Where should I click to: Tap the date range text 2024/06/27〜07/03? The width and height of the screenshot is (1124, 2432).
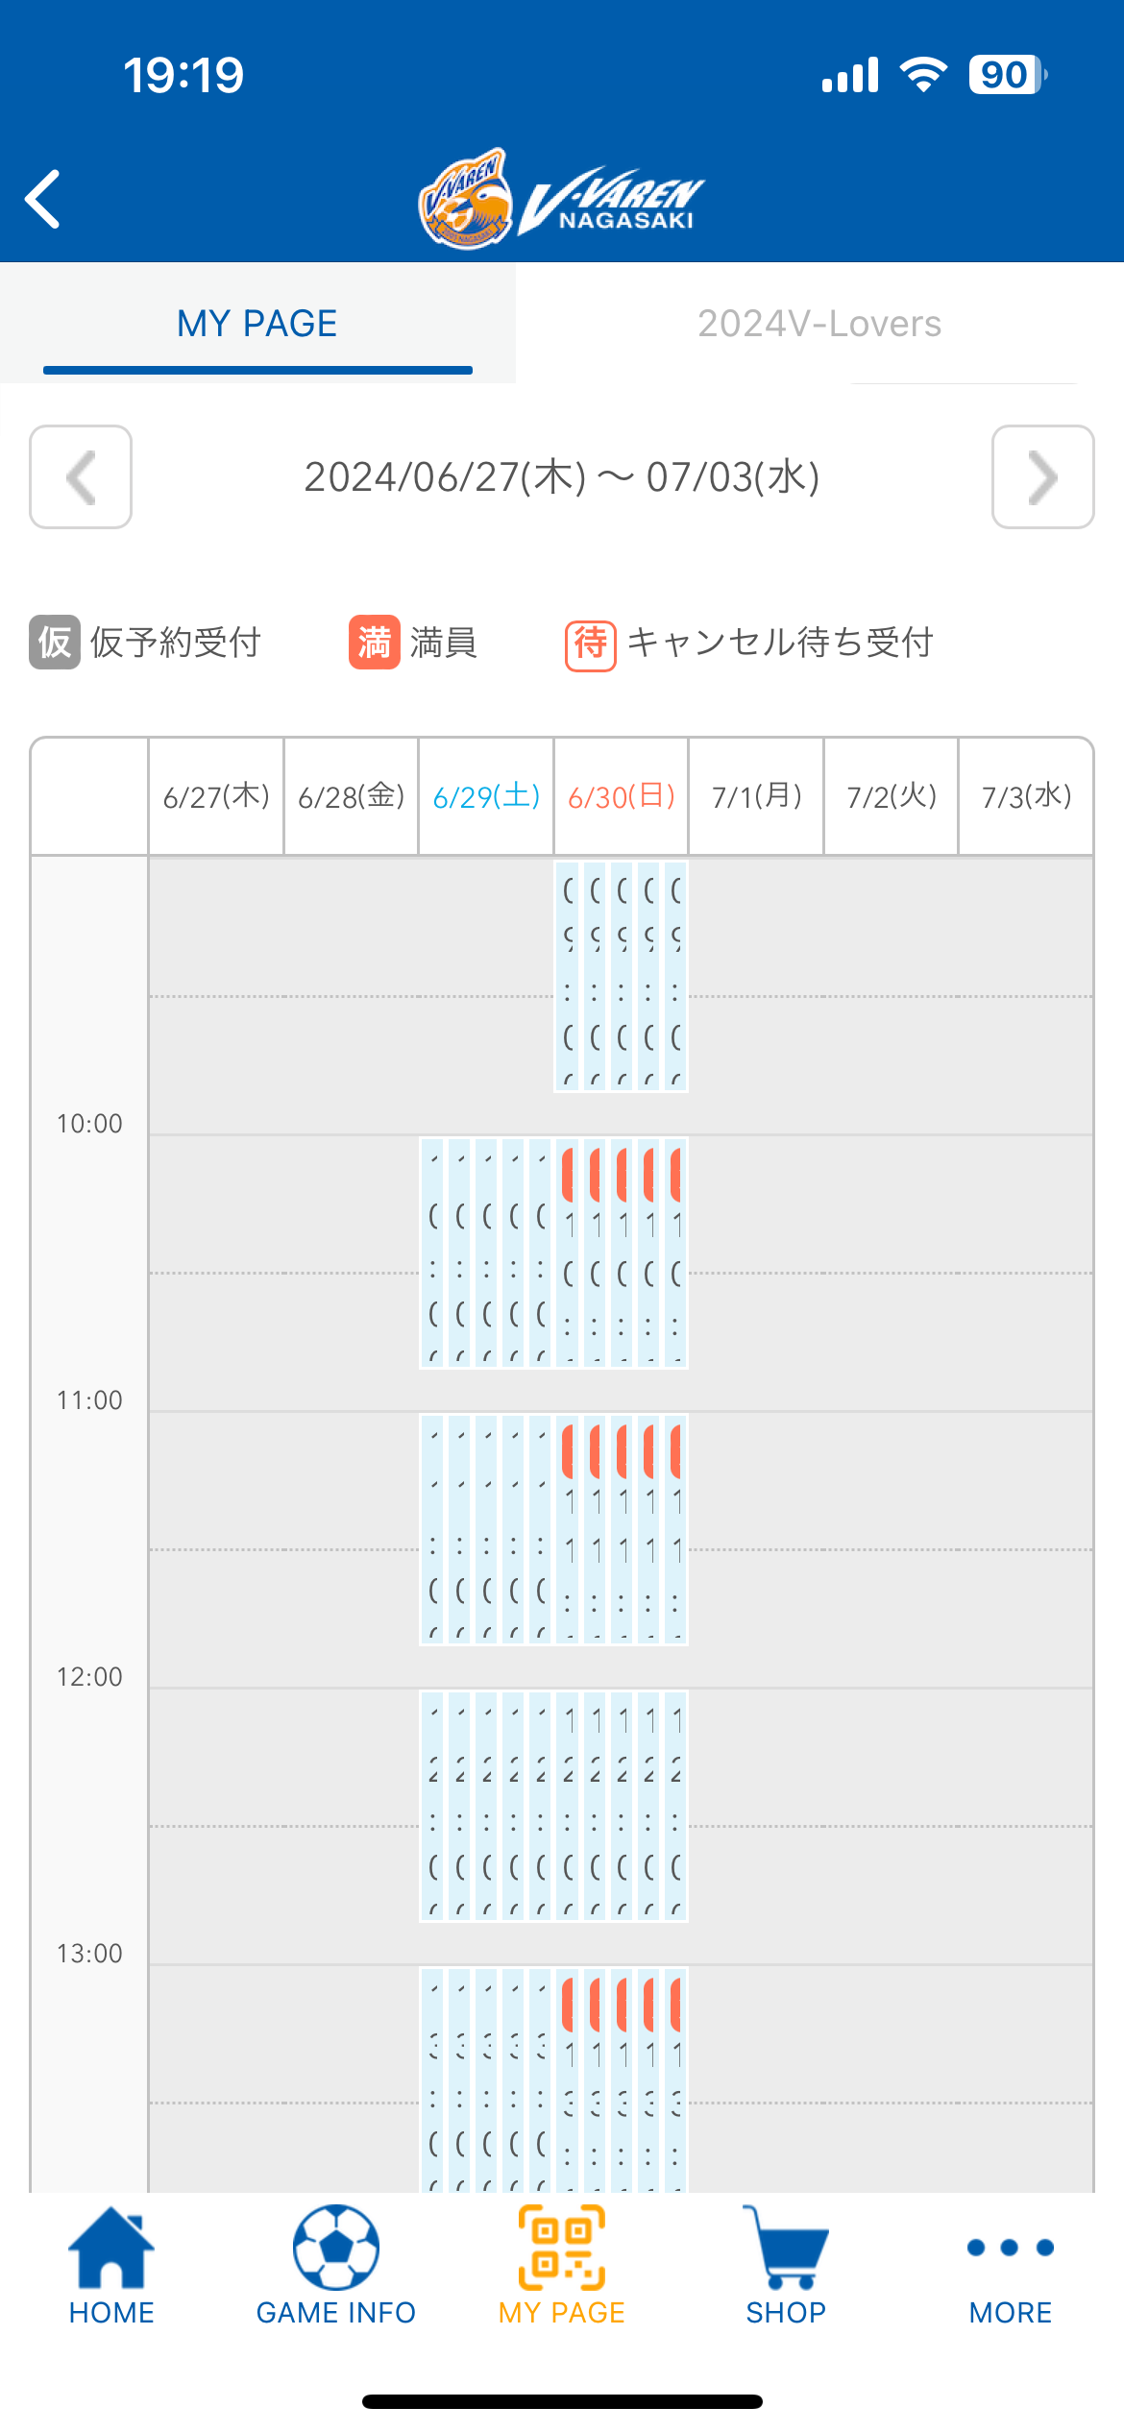pyautogui.click(x=562, y=477)
